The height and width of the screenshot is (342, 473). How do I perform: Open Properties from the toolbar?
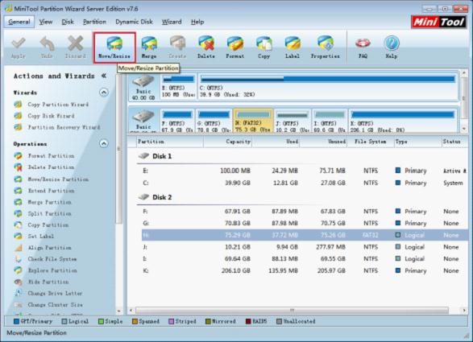tap(326, 47)
